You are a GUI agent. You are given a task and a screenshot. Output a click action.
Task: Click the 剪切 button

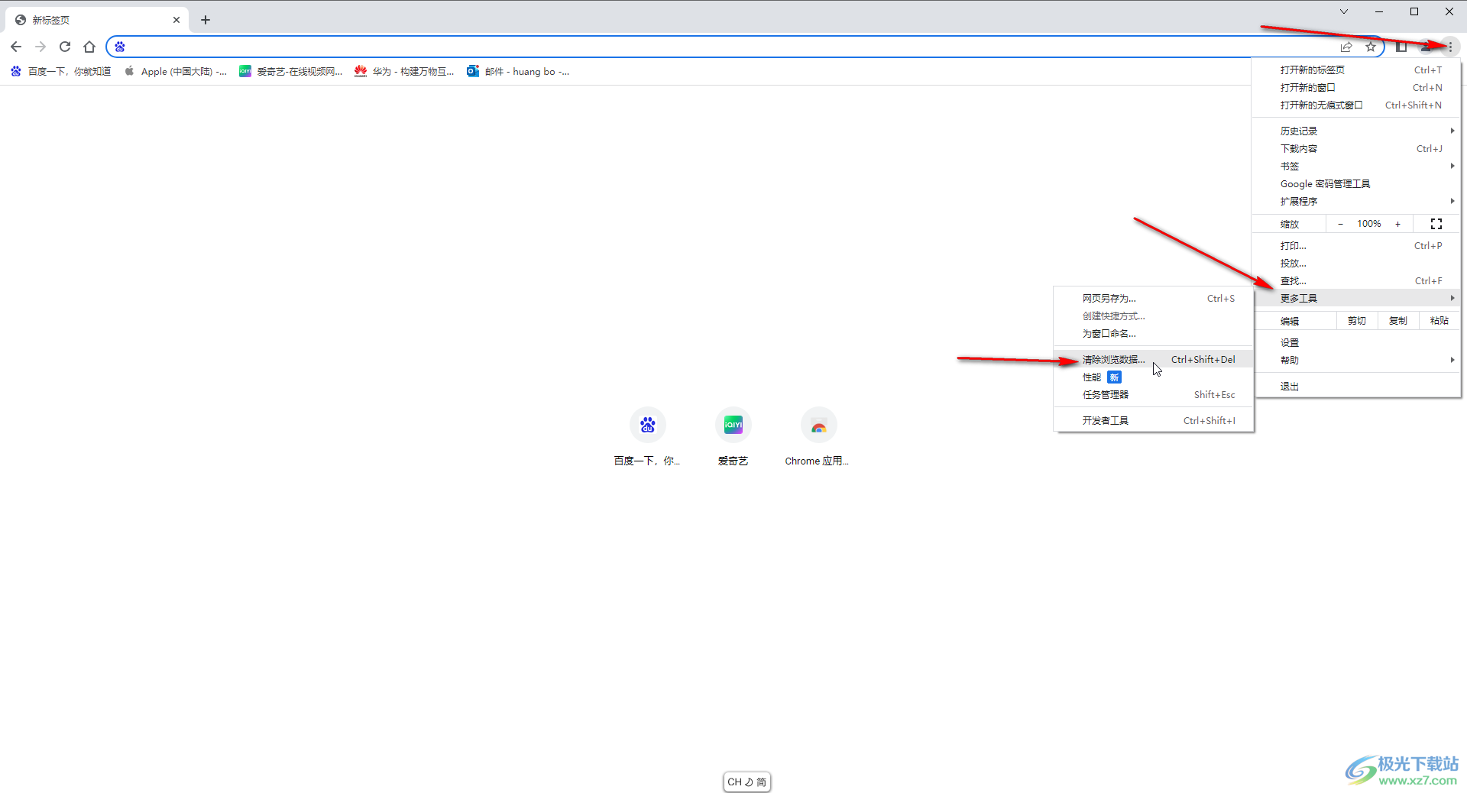[x=1357, y=321]
